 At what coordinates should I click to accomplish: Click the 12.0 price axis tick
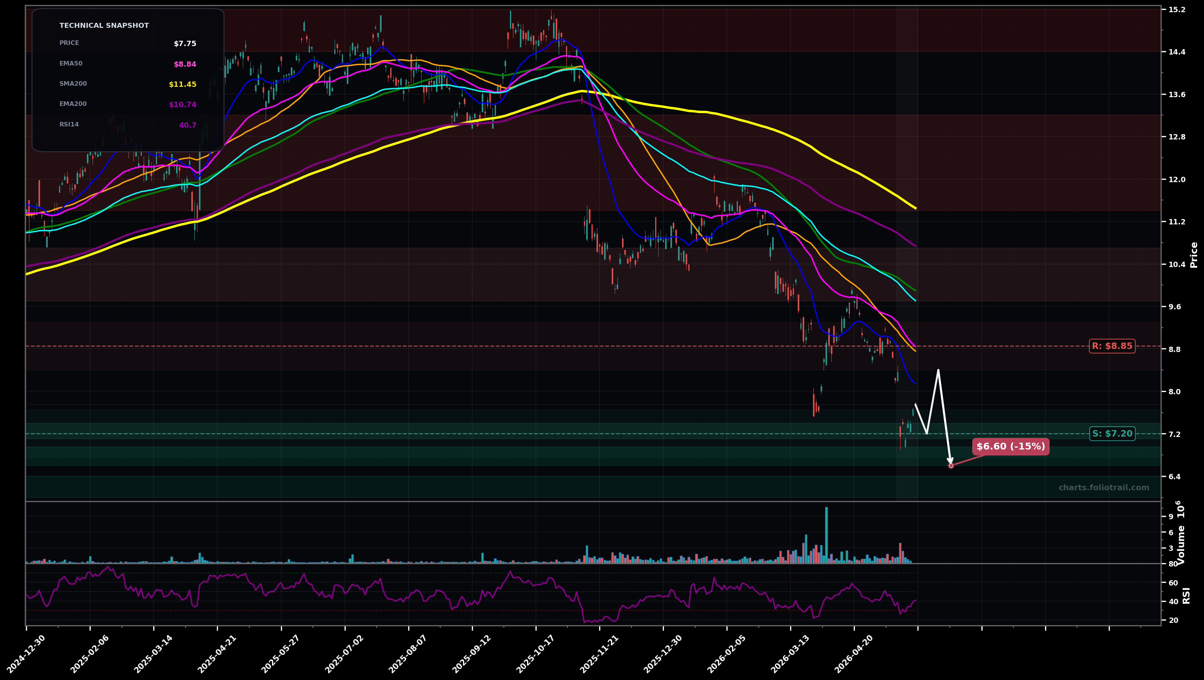coord(1177,179)
